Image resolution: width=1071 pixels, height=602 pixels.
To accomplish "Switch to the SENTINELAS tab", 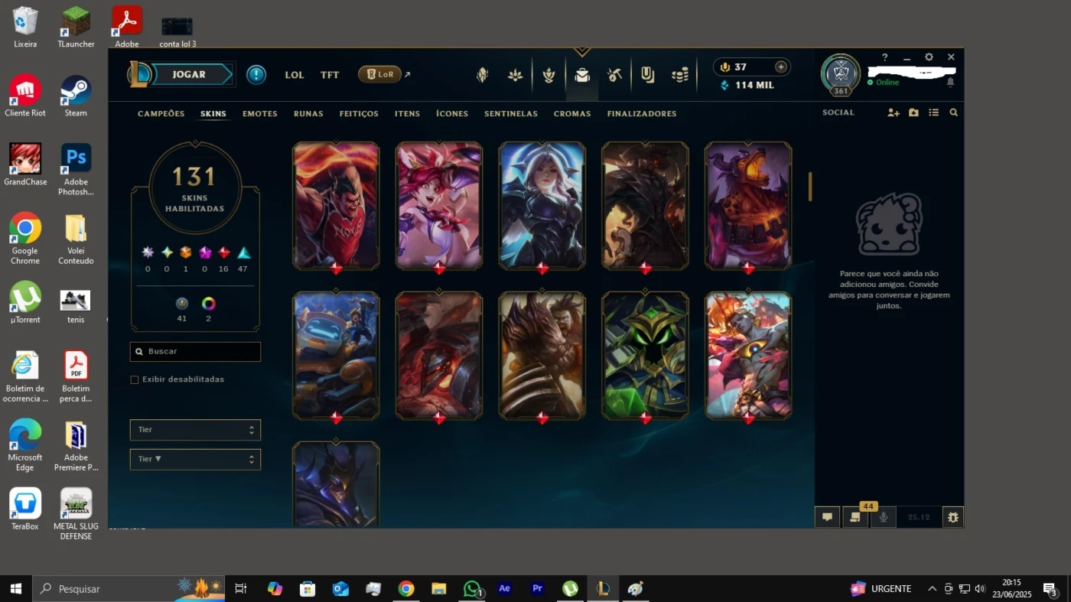I will [x=511, y=113].
